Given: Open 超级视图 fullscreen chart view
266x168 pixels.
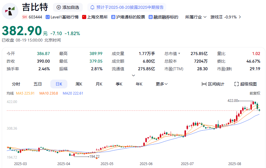Looking at the screenshot, I should coord(245,84).
